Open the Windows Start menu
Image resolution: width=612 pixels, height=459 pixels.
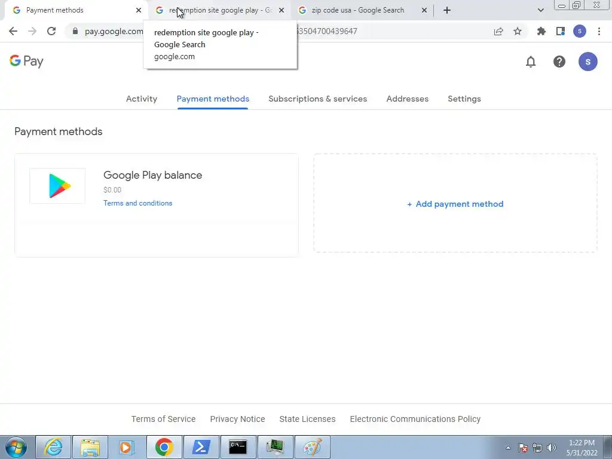[16, 447]
